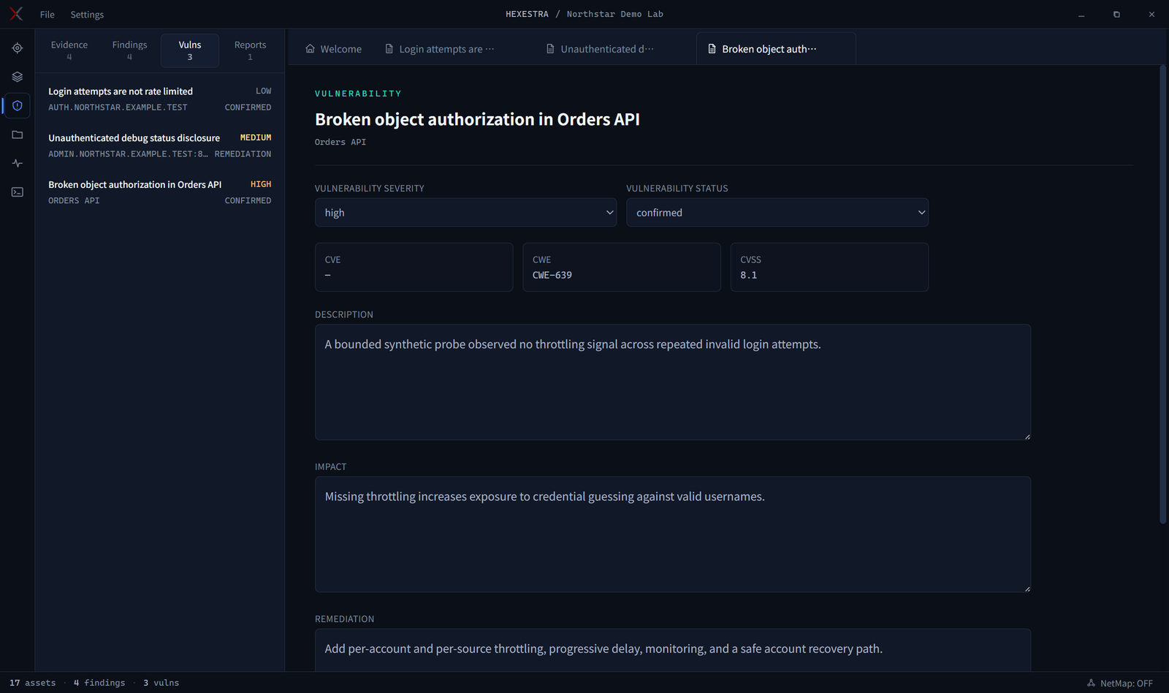The width and height of the screenshot is (1169, 693).
Task: Click the NetMap network icon in status bar
Action: (x=1092, y=683)
